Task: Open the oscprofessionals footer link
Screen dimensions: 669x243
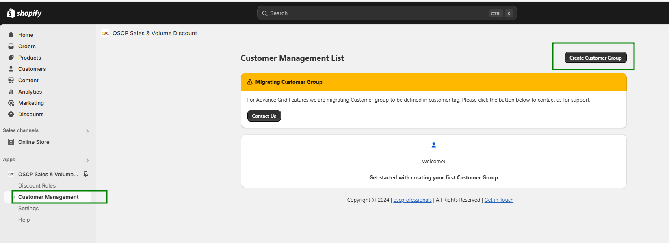Action: coord(412,200)
